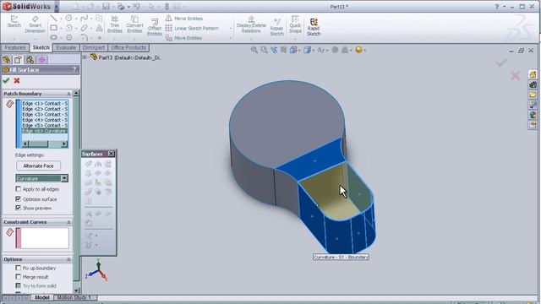Select Edge <6> Curvature in boundary list
Image resolution: width=541 pixels, height=304 pixels.
pos(45,131)
